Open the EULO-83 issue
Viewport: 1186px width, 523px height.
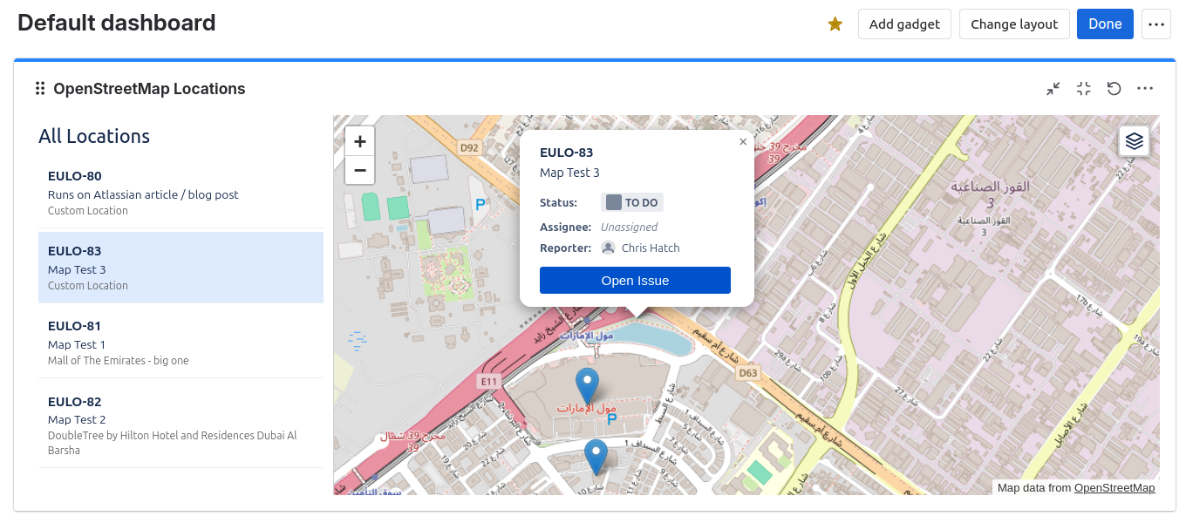[635, 280]
